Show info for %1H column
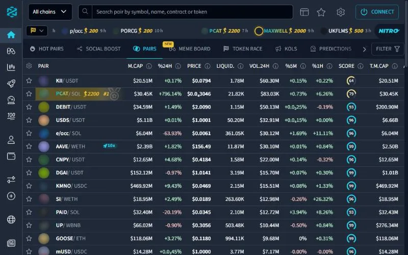This screenshot has width=408, height=255. [x=329, y=66]
